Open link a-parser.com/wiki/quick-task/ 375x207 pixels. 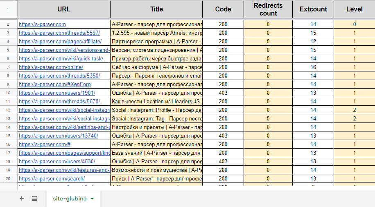coord(61,59)
